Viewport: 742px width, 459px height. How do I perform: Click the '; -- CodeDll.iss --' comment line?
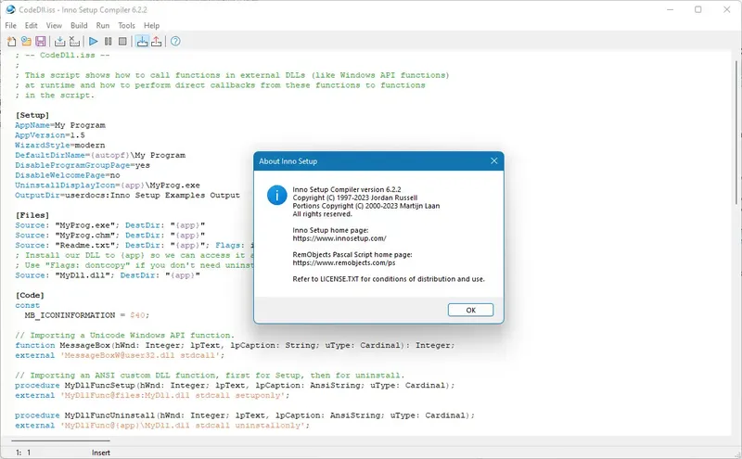(62, 56)
